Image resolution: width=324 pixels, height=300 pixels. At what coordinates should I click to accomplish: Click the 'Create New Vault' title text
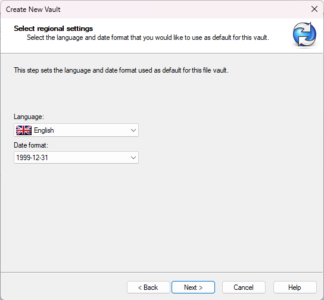pos(33,10)
